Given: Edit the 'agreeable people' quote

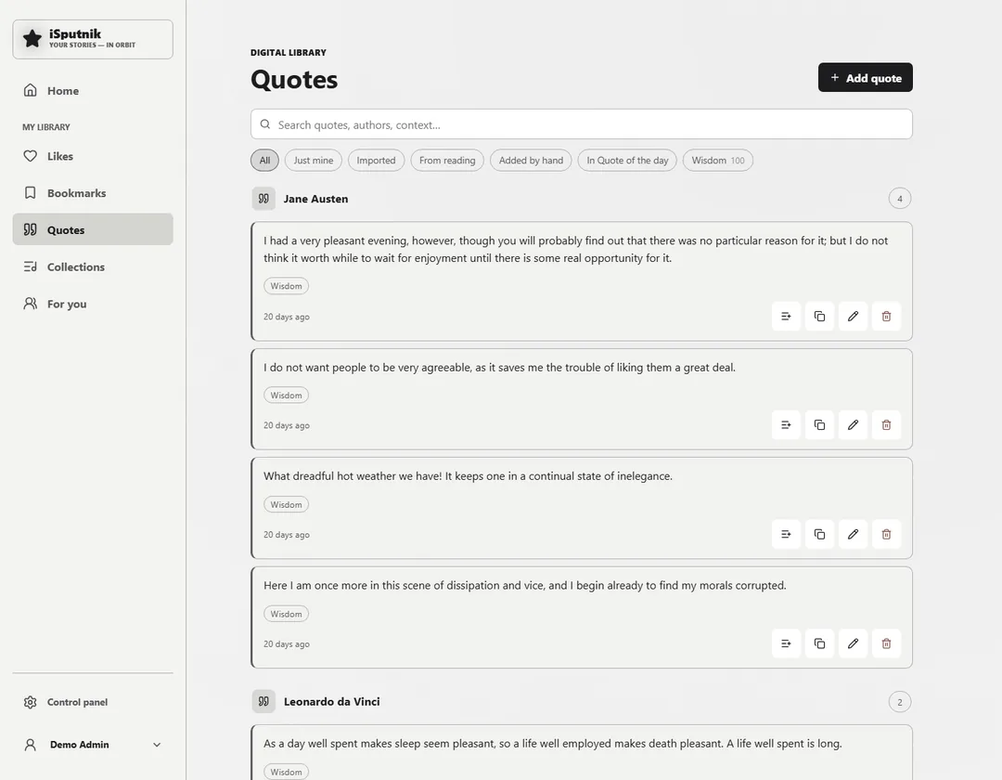Looking at the screenshot, I should [854, 425].
